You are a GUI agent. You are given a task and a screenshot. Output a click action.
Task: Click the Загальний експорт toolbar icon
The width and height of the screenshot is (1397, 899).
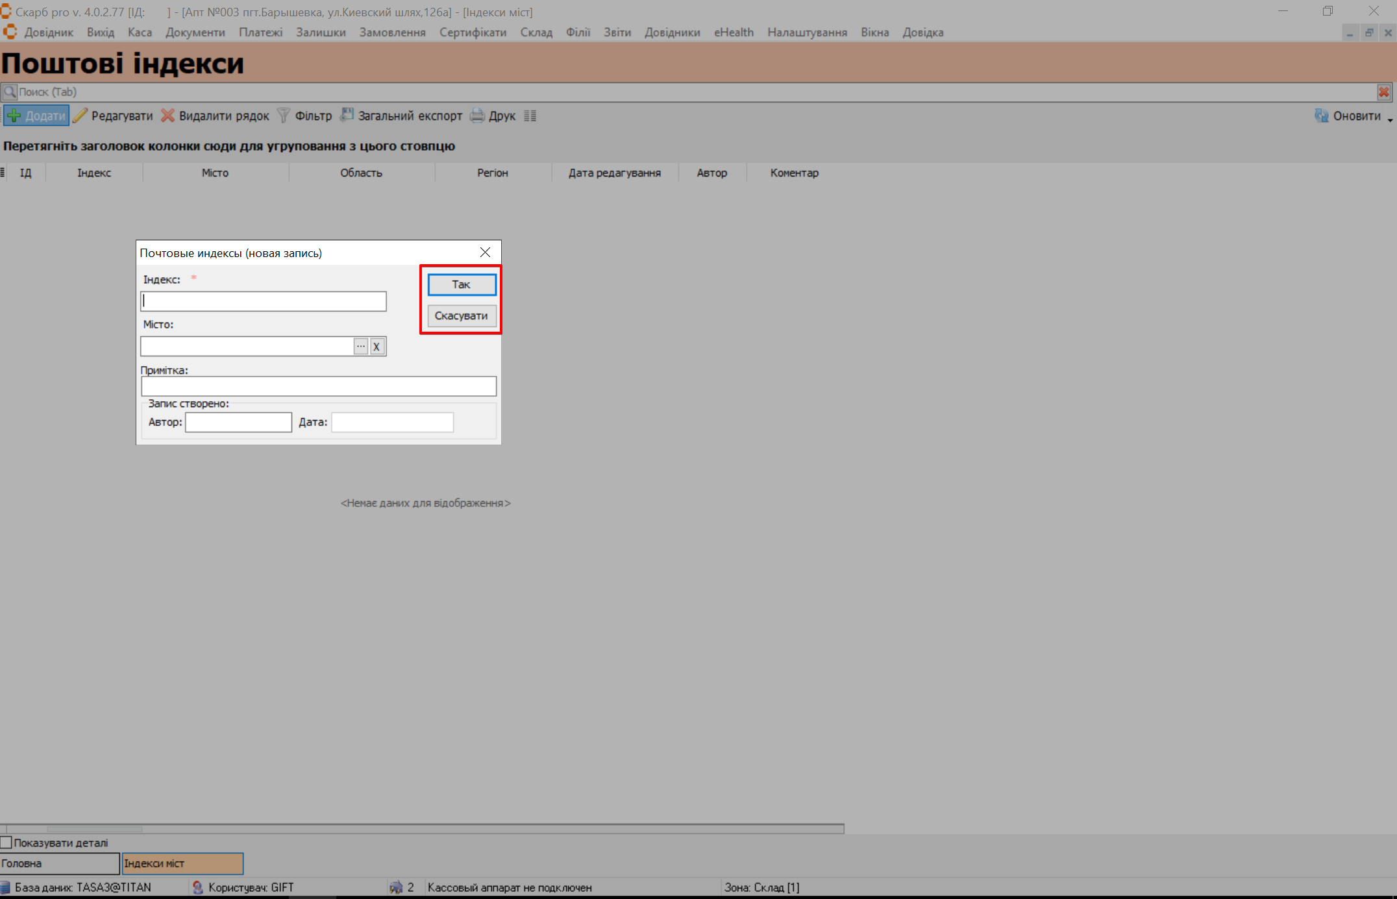[x=348, y=116]
